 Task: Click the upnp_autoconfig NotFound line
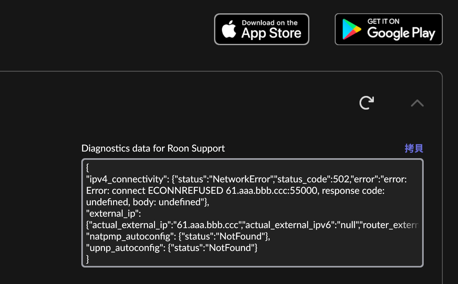172,248
